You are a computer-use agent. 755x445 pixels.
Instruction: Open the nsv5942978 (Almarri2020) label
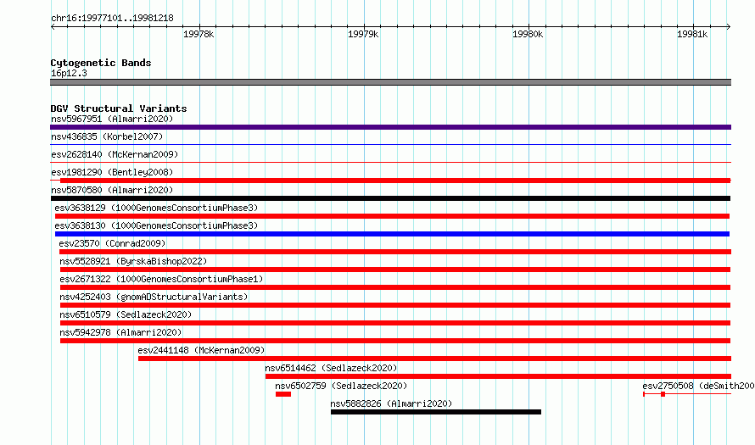click(120, 332)
